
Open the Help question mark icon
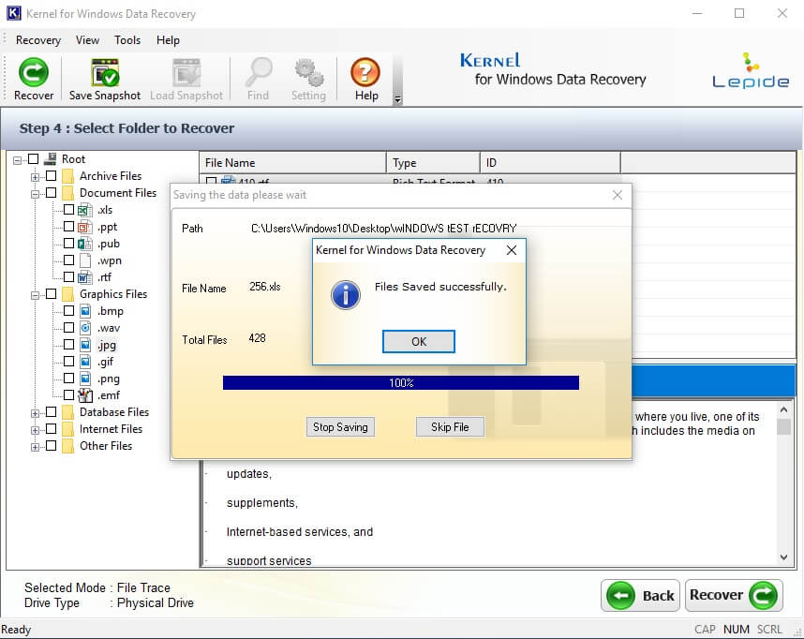(x=365, y=72)
